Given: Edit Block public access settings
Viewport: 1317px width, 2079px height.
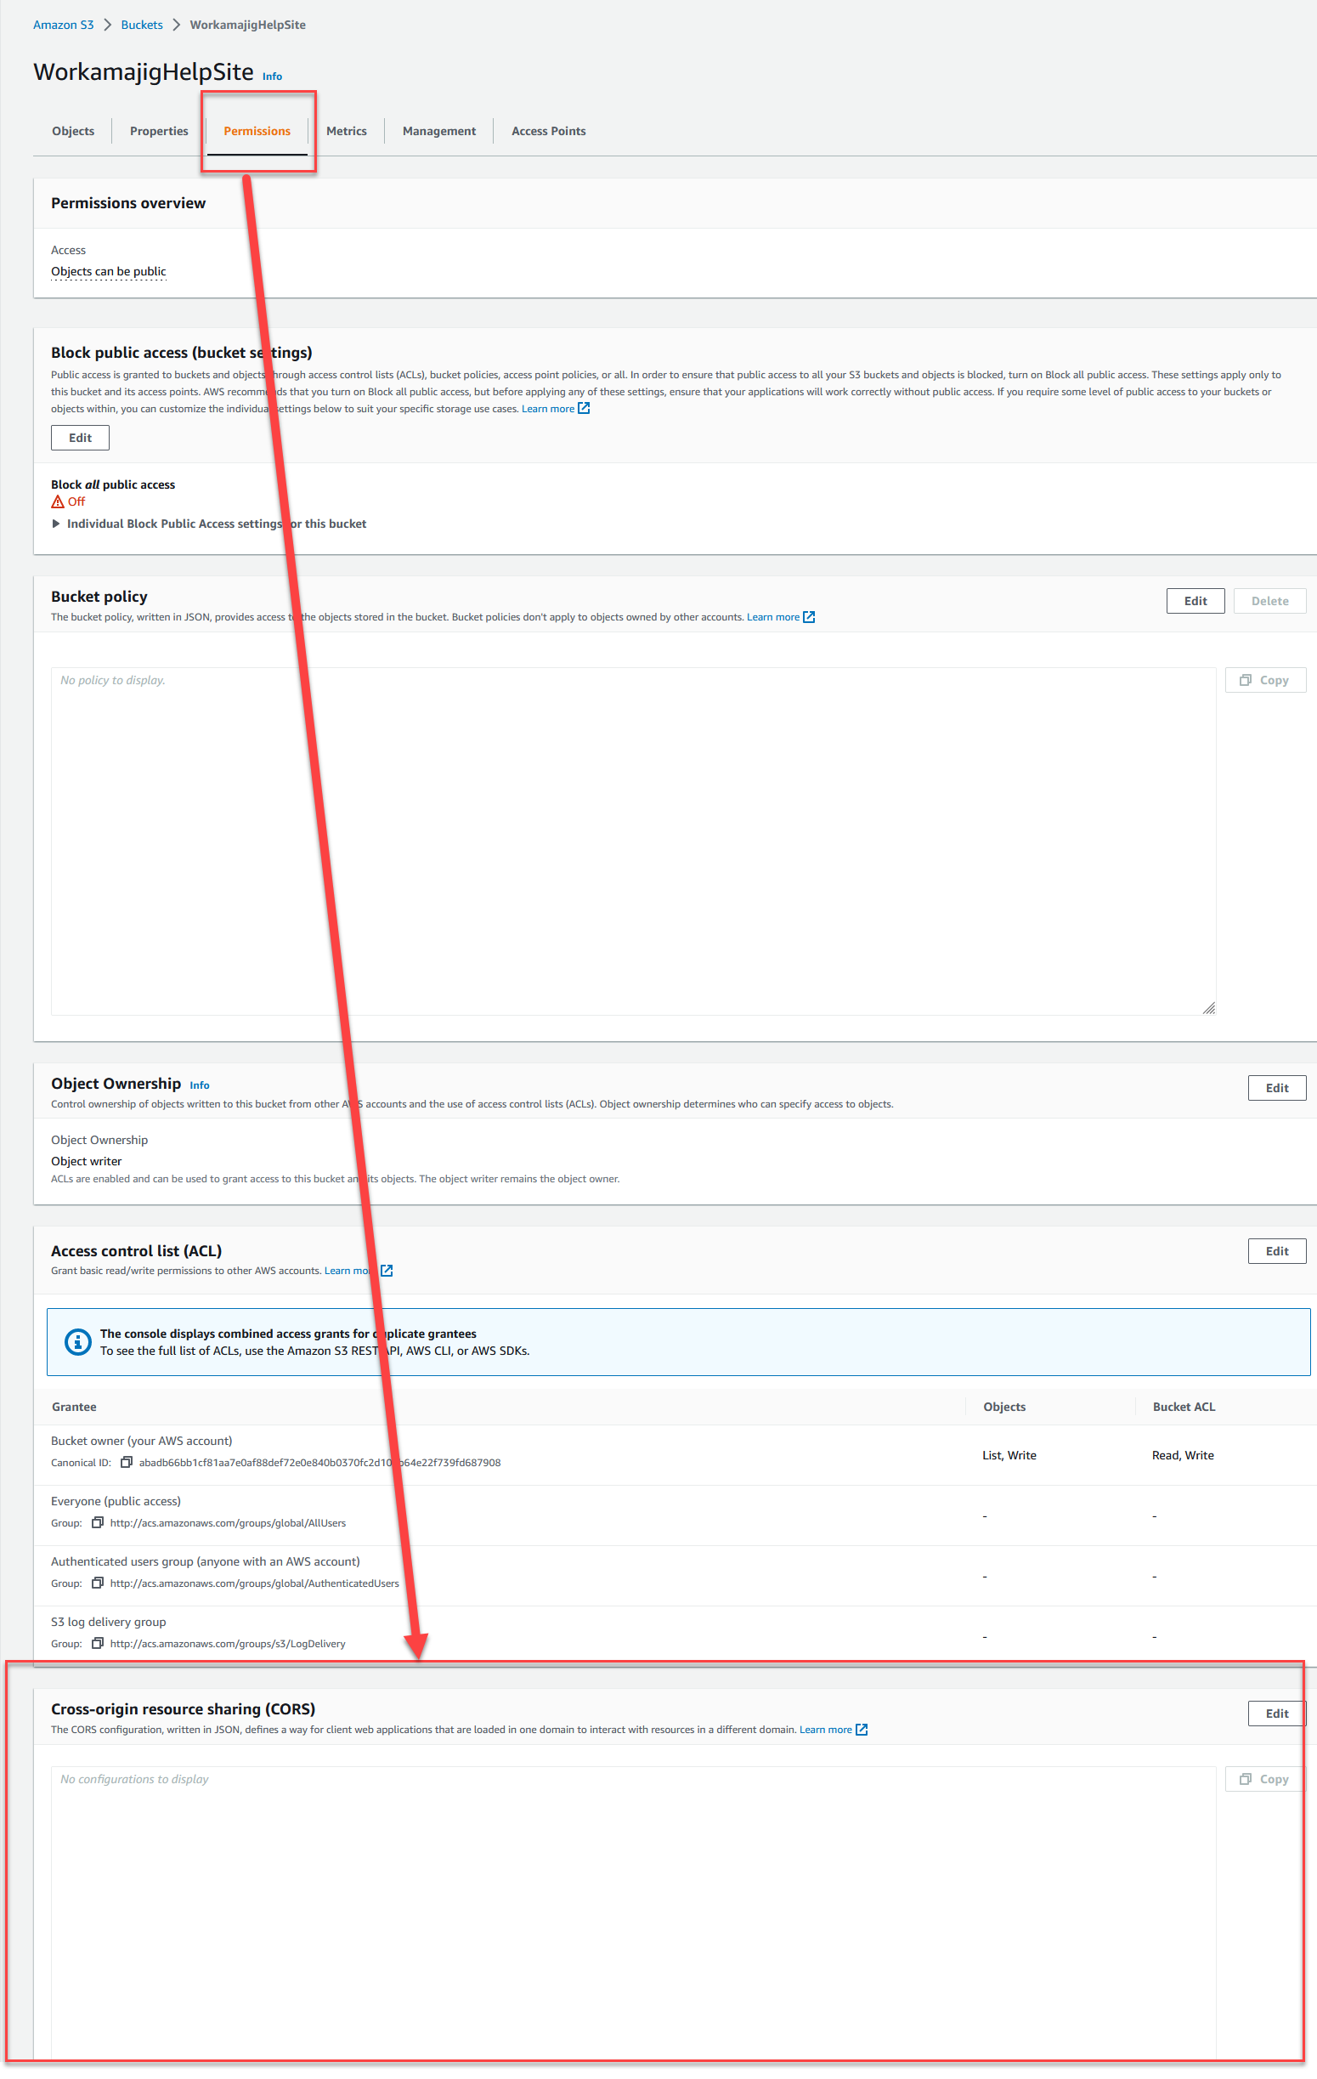Looking at the screenshot, I should click(80, 438).
